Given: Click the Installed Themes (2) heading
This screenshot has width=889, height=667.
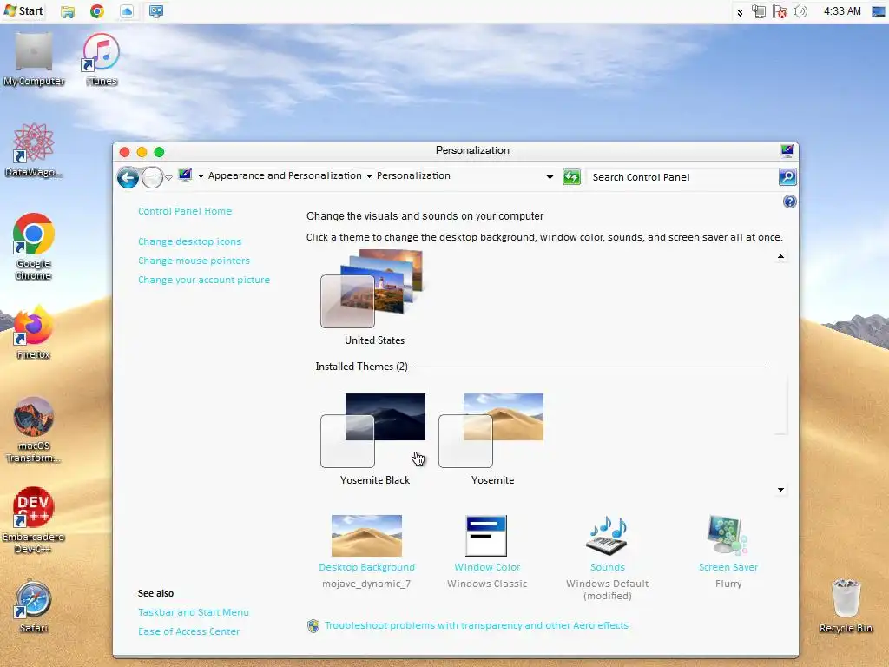Looking at the screenshot, I should click(x=361, y=367).
